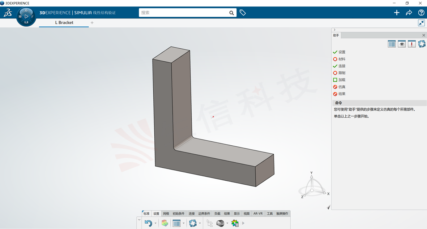
Task: Click the 设置 step in assistant
Action: [339, 52]
